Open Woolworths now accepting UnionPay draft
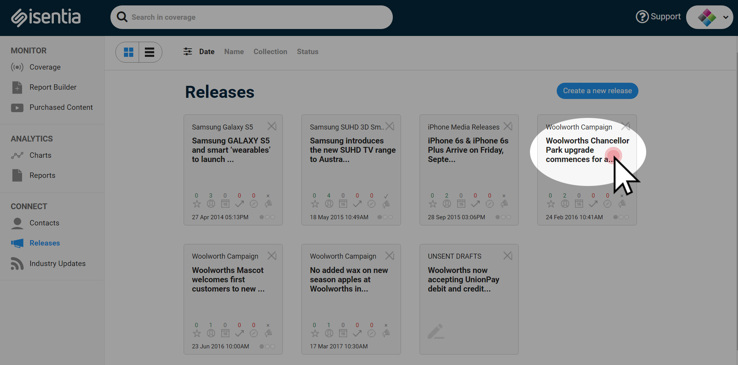Viewport: 738px width, 365px height. point(463,280)
